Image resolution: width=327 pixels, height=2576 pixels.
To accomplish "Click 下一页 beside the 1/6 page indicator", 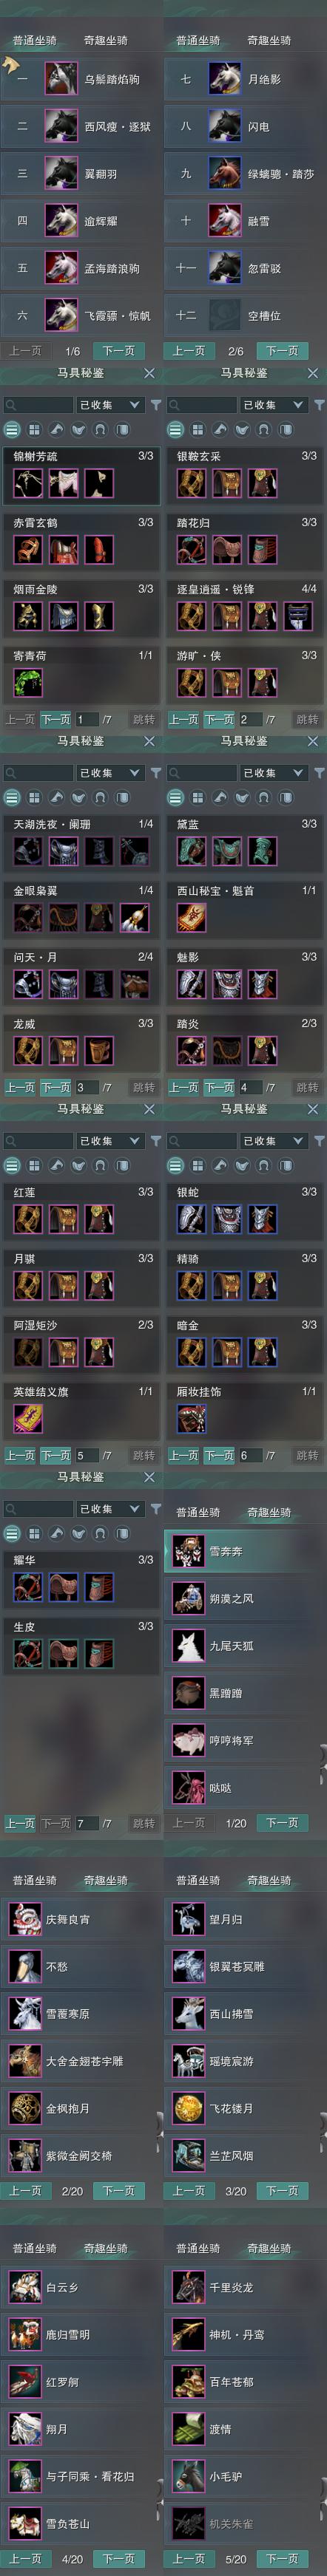I will tap(119, 351).
